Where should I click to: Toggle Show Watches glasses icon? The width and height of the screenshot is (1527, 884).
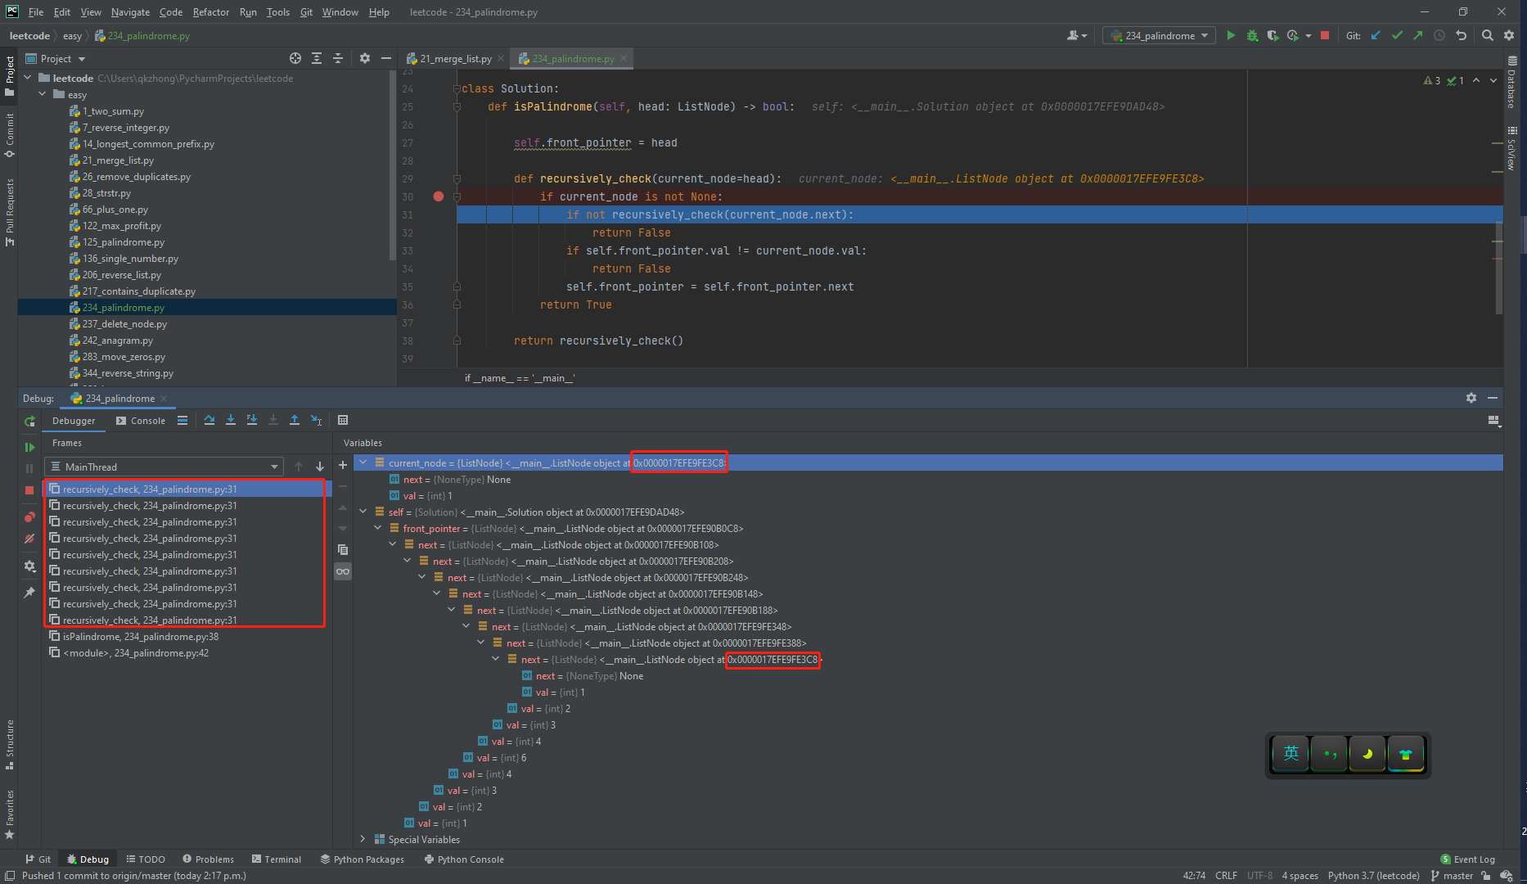tap(343, 571)
